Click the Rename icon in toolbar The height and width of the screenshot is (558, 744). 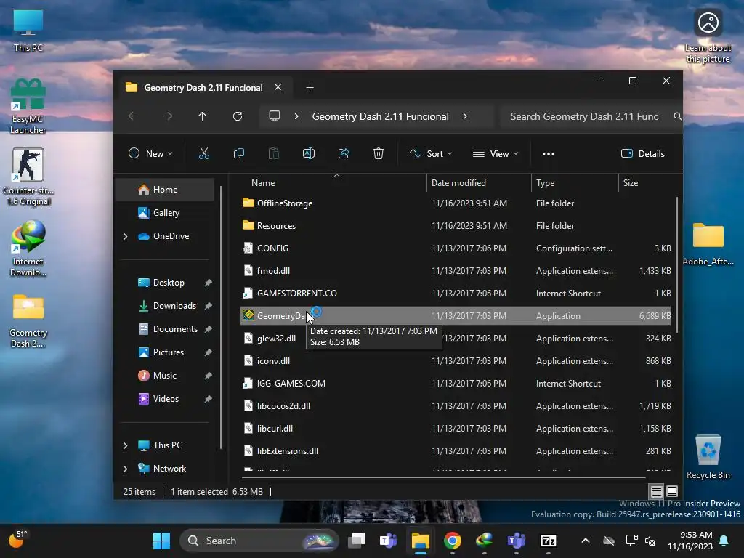coord(309,154)
